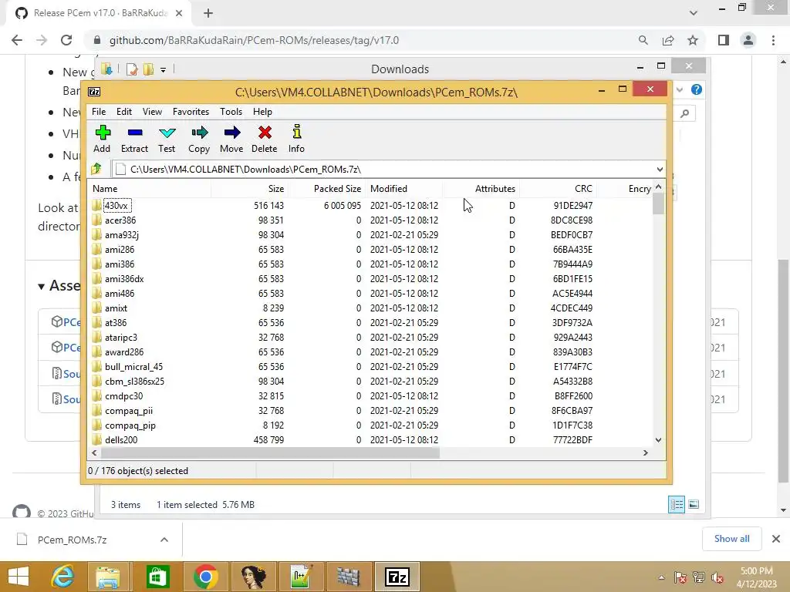This screenshot has width=790, height=592.
Task: Sort by the CRC column header
Action: click(x=559, y=189)
